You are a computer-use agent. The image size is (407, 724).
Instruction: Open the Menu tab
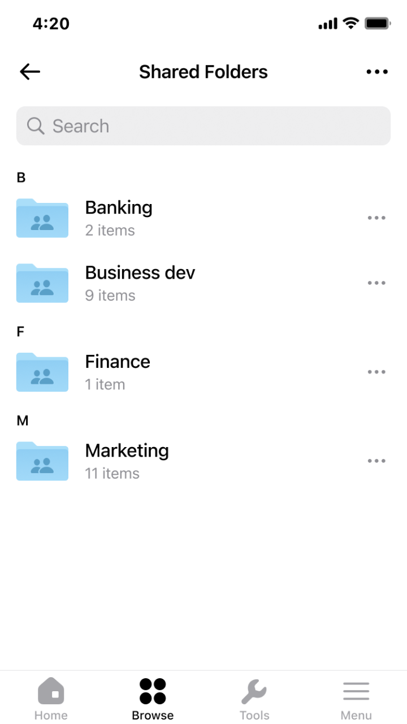coord(356,699)
